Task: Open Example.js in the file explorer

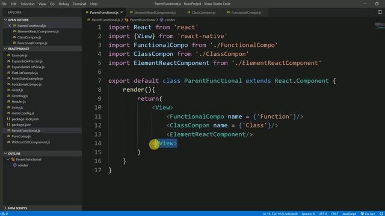Action: point(19,55)
